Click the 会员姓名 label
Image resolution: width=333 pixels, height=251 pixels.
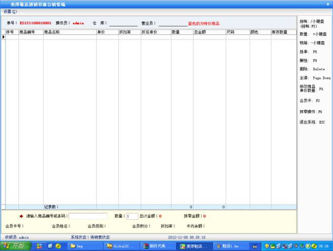pyautogui.click(x=61, y=226)
